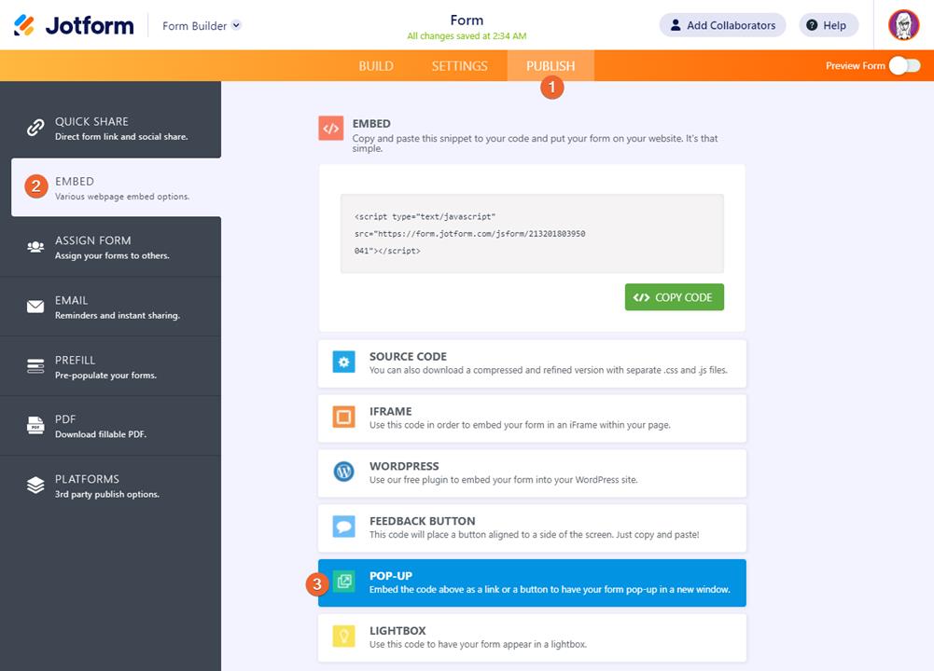Click the Email envelope icon
Image resolution: width=934 pixels, height=671 pixels.
[x=35, y=307]
